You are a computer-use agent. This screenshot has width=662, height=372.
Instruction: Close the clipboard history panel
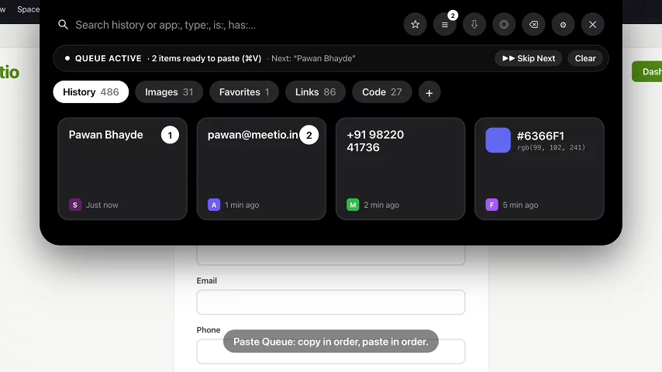592,25
